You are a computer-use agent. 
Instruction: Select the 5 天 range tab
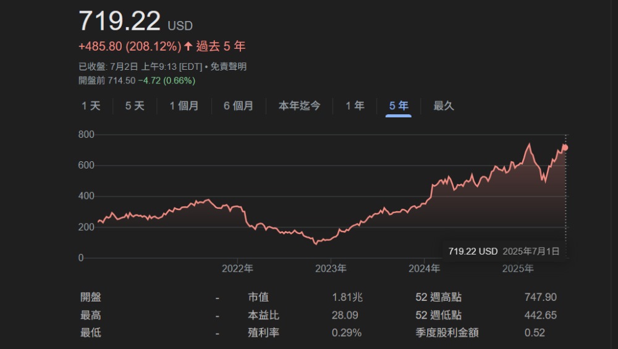point(135,106)
